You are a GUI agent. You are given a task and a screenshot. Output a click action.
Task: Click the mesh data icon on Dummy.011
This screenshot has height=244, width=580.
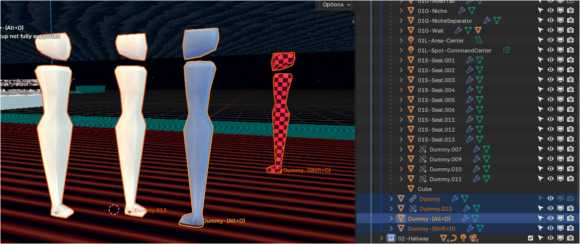(x=487, y=179)
